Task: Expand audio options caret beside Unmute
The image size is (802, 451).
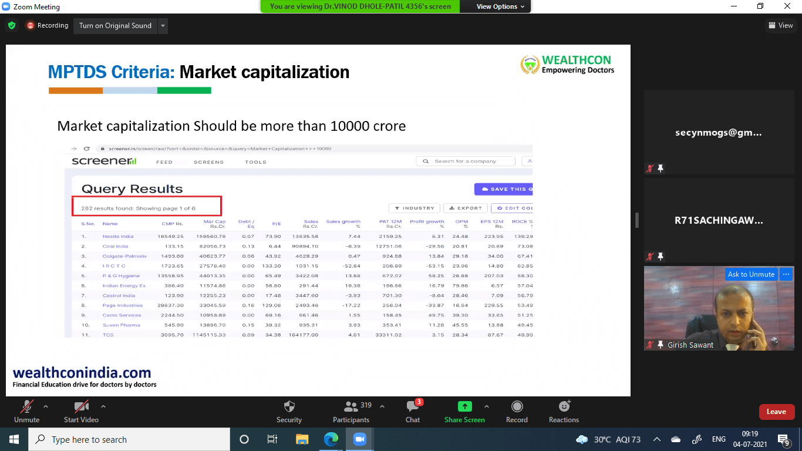Action: coord(46,406)
